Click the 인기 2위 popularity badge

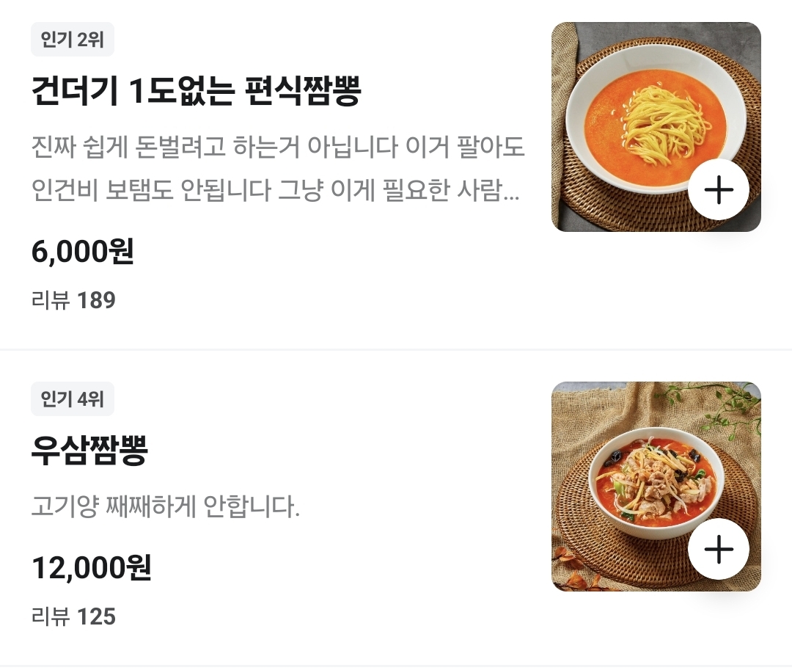[x=73, y=40]
